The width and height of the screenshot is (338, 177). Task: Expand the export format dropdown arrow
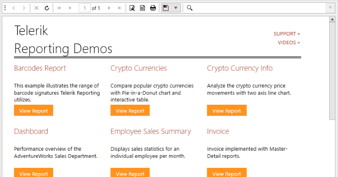click(x=176, y=8)
